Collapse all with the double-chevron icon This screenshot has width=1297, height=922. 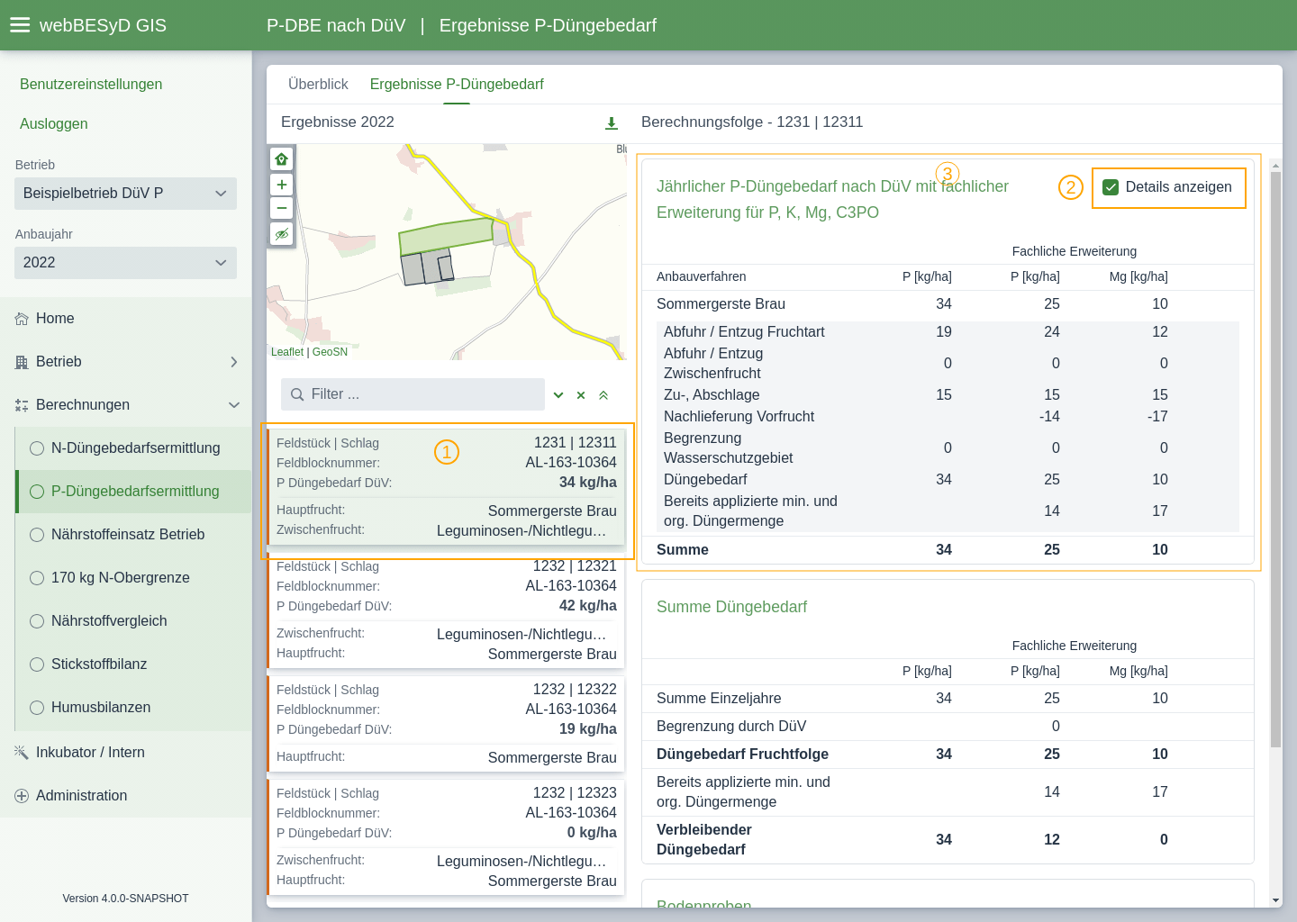tap(603, 394)
